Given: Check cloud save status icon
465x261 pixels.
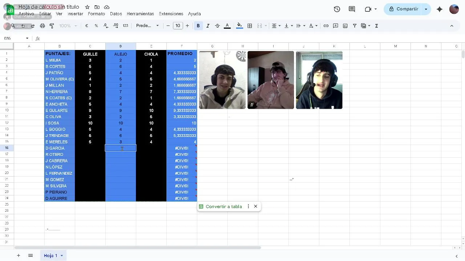Looking at the screenshot, I should (x=107, y=7).
